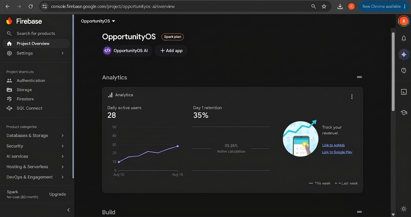Reload the page with refresh icon
This screenshot has height=217, width=411.
click(x=31, y=6)
